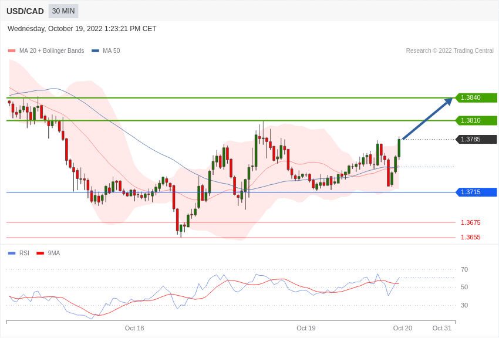Click the Oct 31 date axis label
This screenshot has width=499, height=338.
441,328
